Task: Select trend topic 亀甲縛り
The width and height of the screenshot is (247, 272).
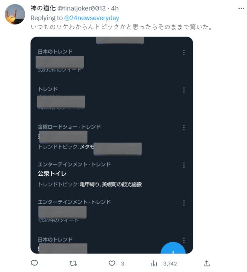Action: (90, 184)
